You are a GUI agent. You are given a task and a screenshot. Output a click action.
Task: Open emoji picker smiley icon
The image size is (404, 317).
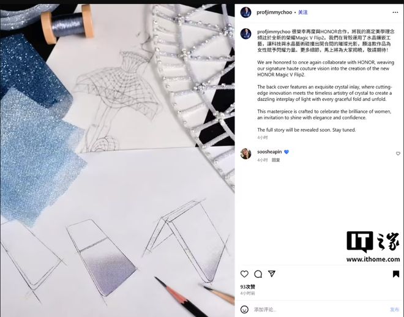point(244,309)
